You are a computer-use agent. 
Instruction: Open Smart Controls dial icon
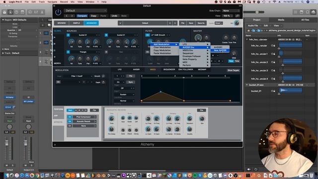coord(30,12)
